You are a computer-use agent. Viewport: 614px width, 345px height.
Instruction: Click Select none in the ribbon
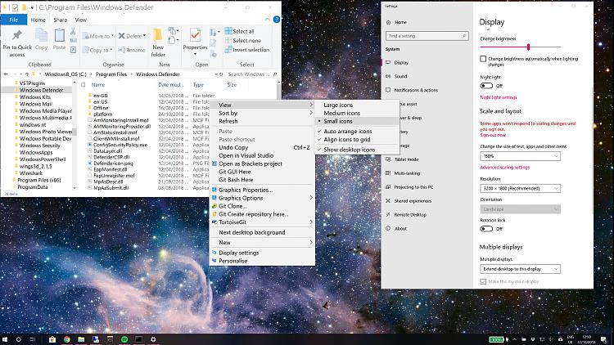pos(242,41)
